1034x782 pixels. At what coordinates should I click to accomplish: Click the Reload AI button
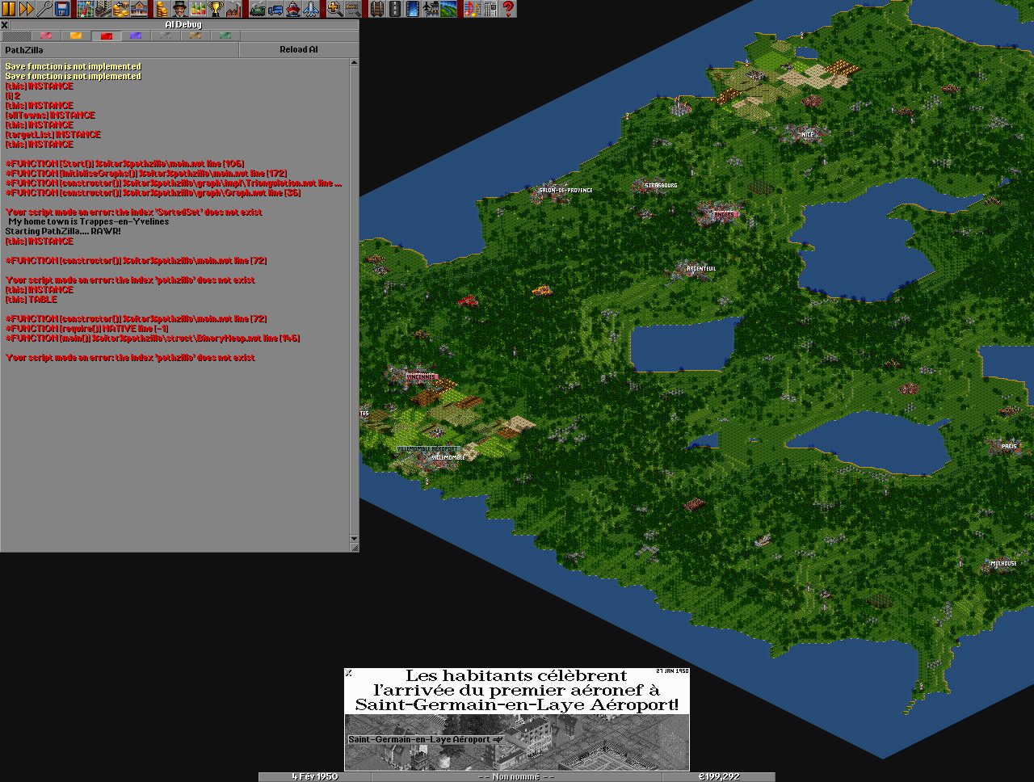tap(299, 49)
